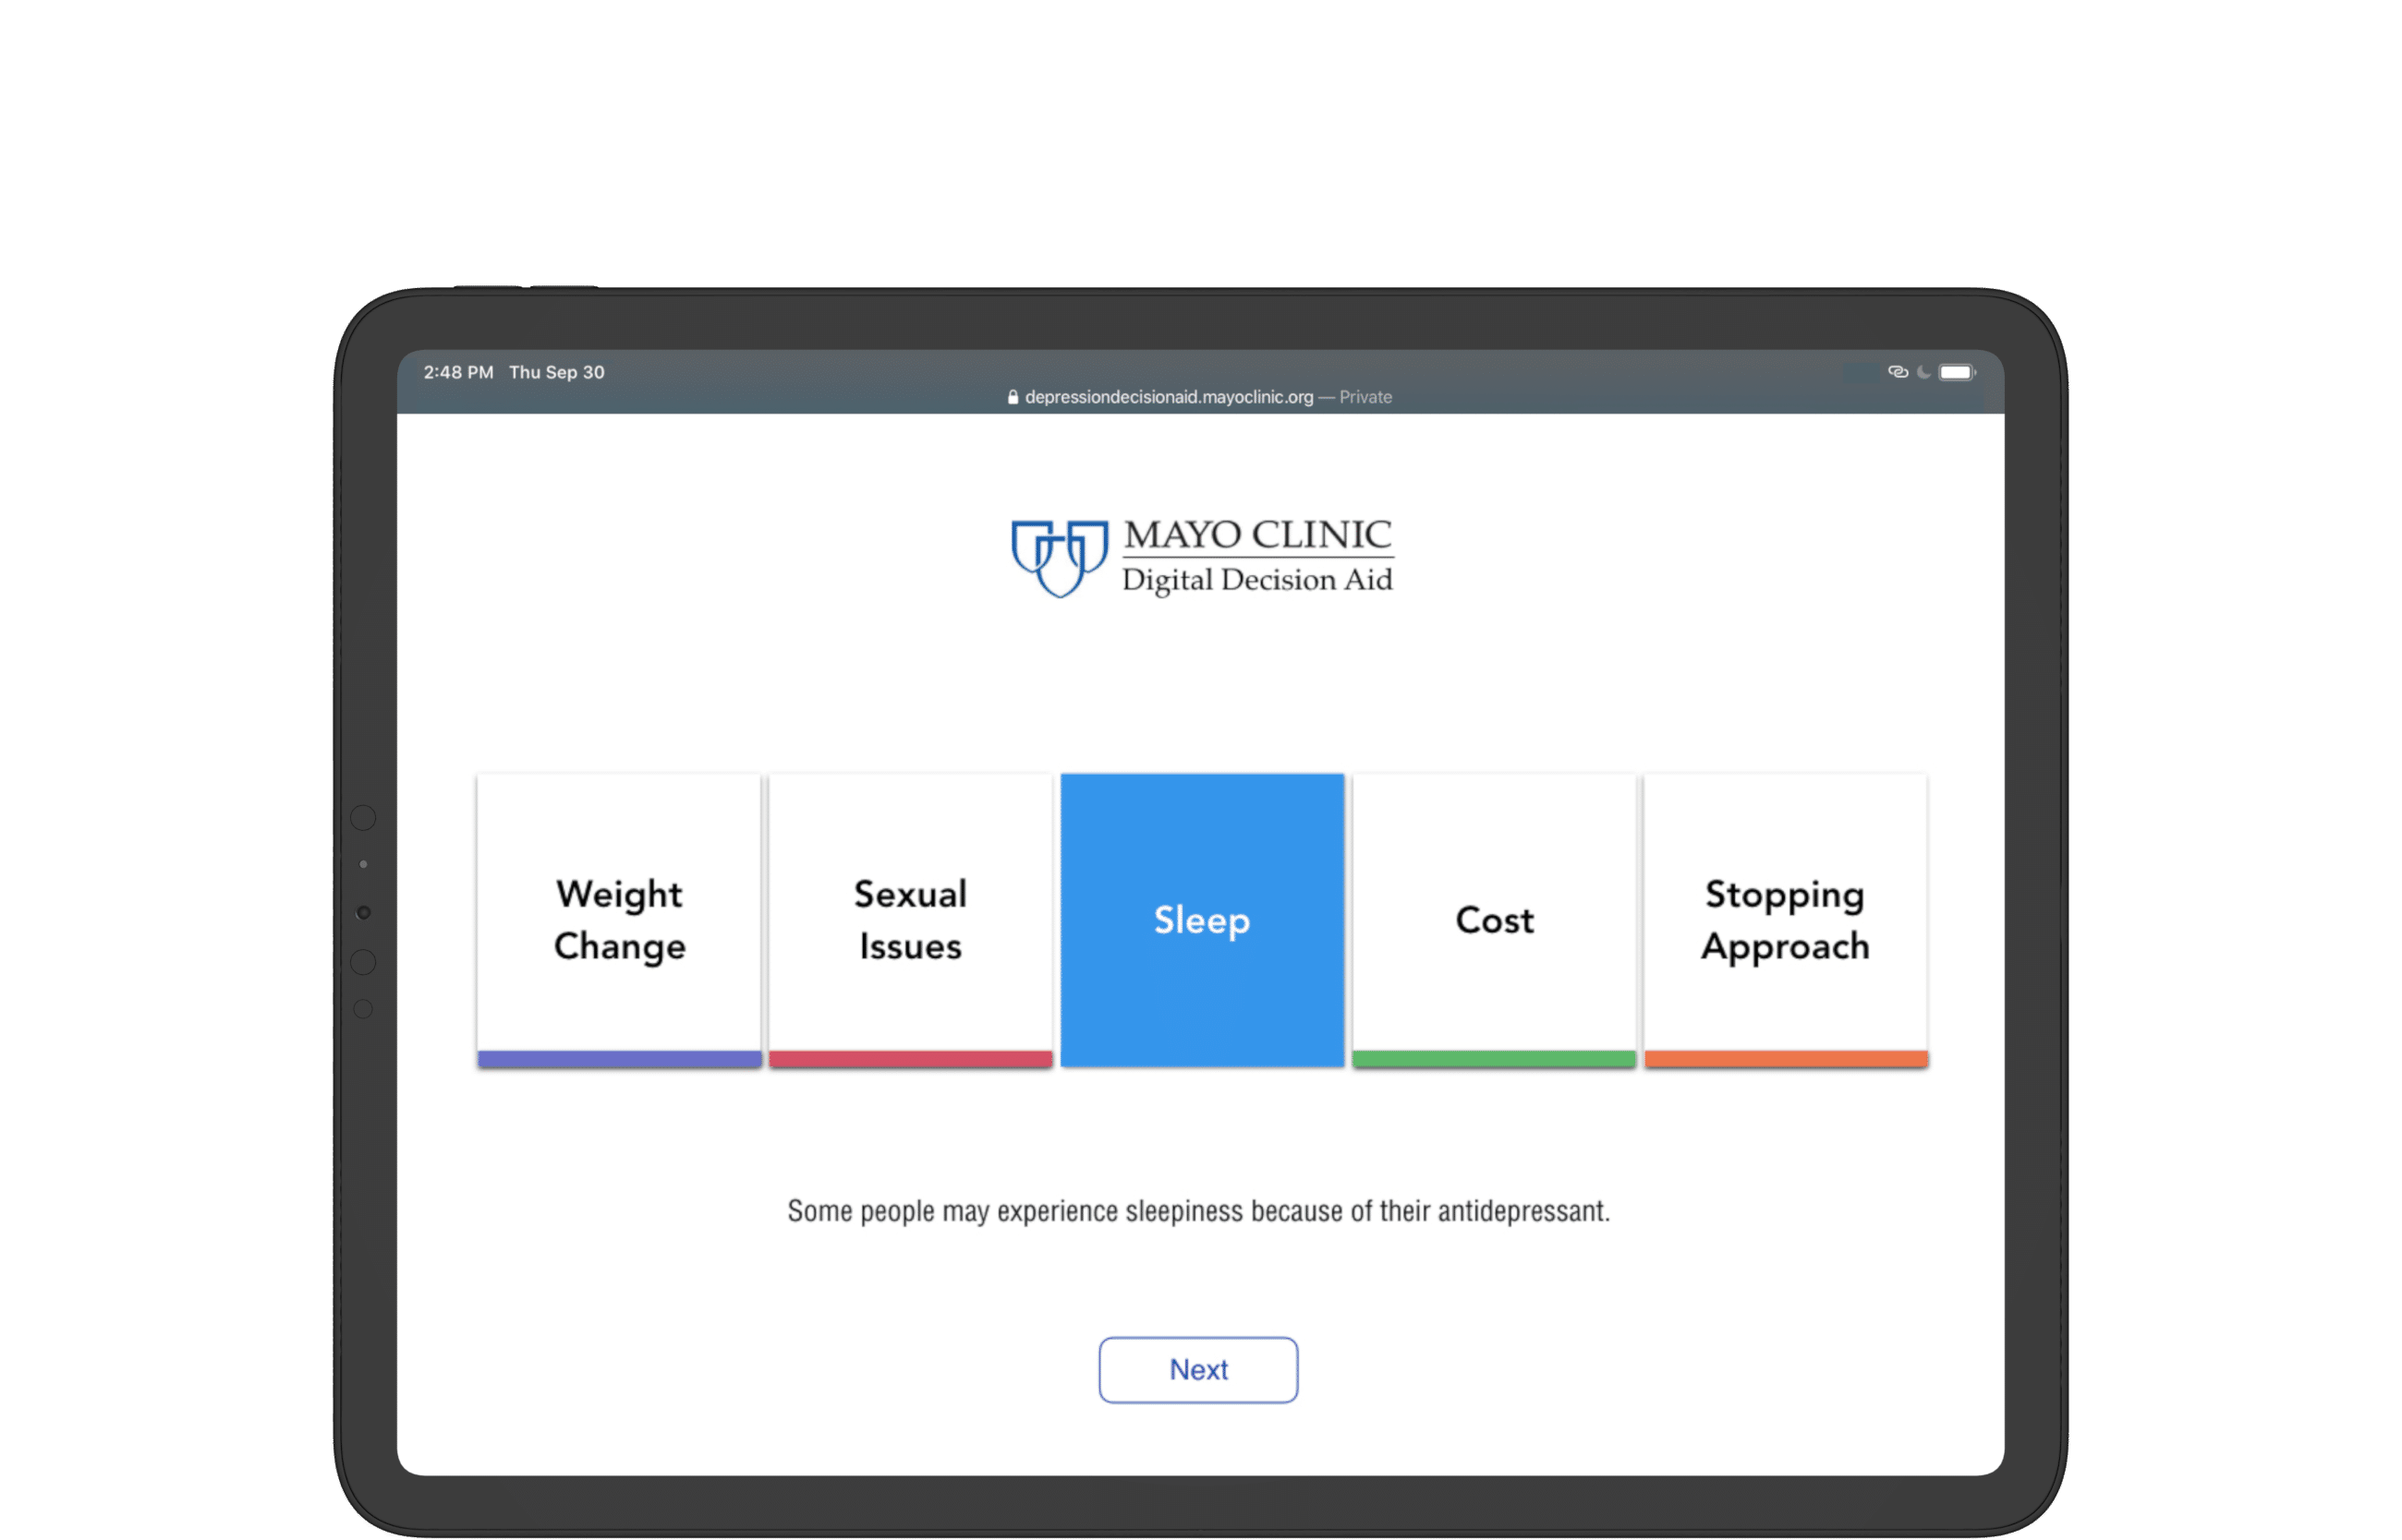This screenshot has width=2402, height=1540.
Task: Tap the Thu Sep 30 date
Action: tap(557, 372)
